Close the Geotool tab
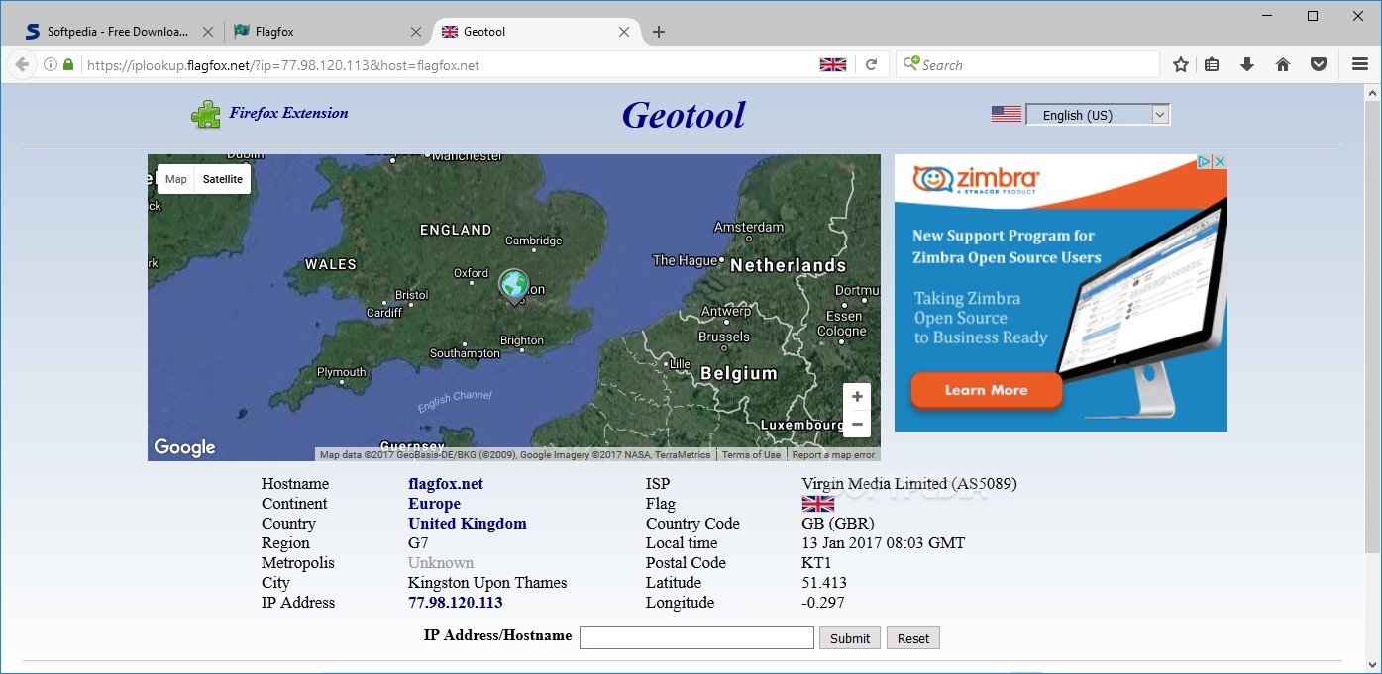The image size is (1382, 674). point(624,32)
